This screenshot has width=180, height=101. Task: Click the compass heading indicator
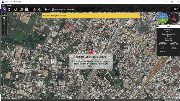point(174,18)
